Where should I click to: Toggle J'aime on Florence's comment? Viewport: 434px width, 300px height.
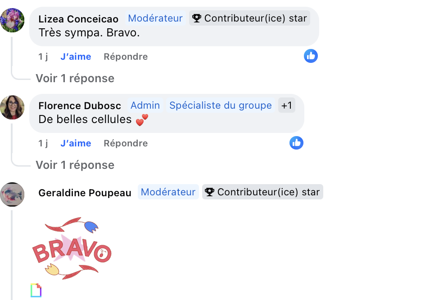tap(76, 143)
